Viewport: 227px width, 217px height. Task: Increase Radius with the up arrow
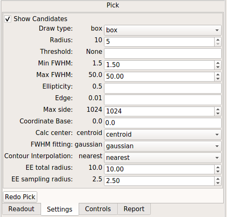pos(218,40)
